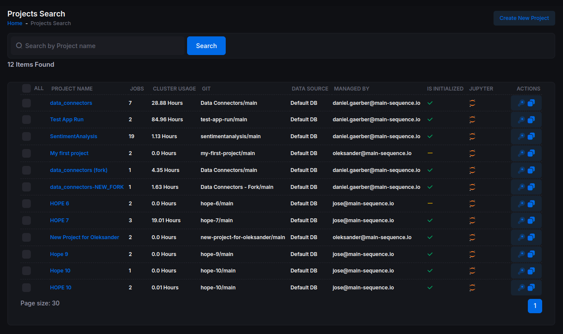Click the copy icon in the Hope 9 row
The width and height of the screenshot is (563, 334).
(531, 254)
